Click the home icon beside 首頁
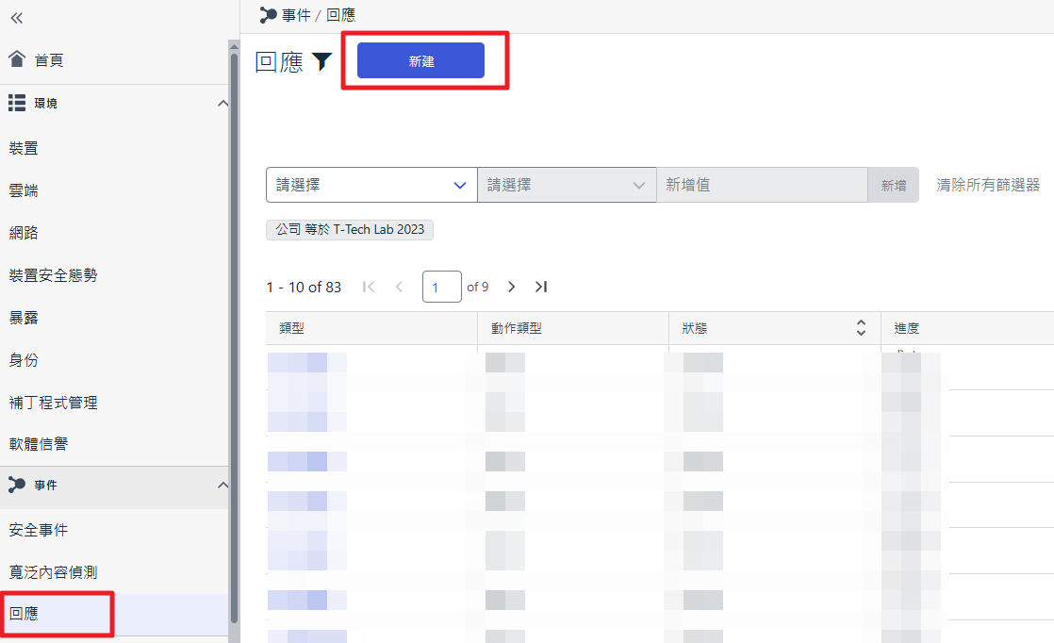Viewport: 1054px width, 643px height. [x=17, y=59]
